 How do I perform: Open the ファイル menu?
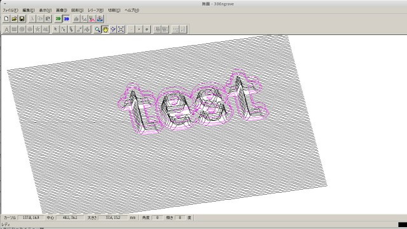click(x=10, y=10)
